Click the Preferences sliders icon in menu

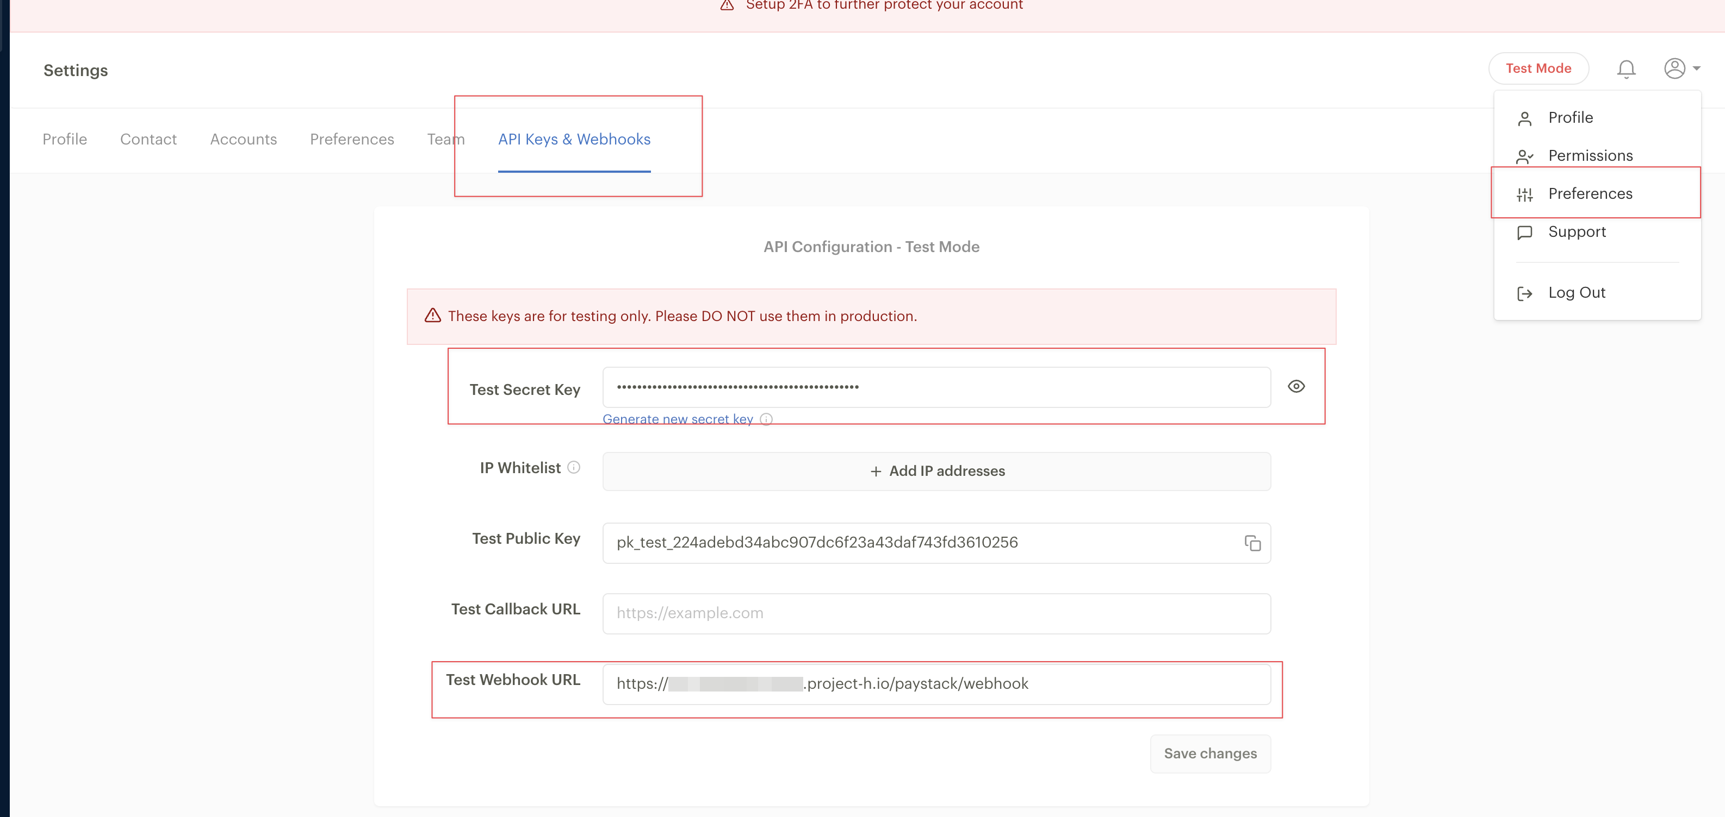(x=1525, y=194)
